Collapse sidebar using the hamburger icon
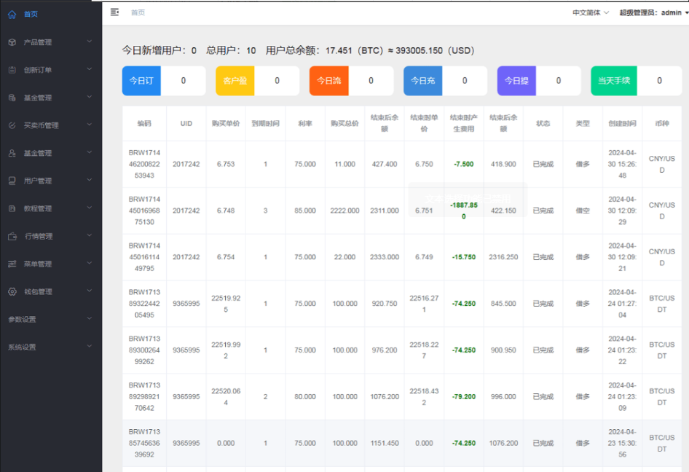Screen dimensions: 689x472 pyautogui.click(x=114, y=12)
